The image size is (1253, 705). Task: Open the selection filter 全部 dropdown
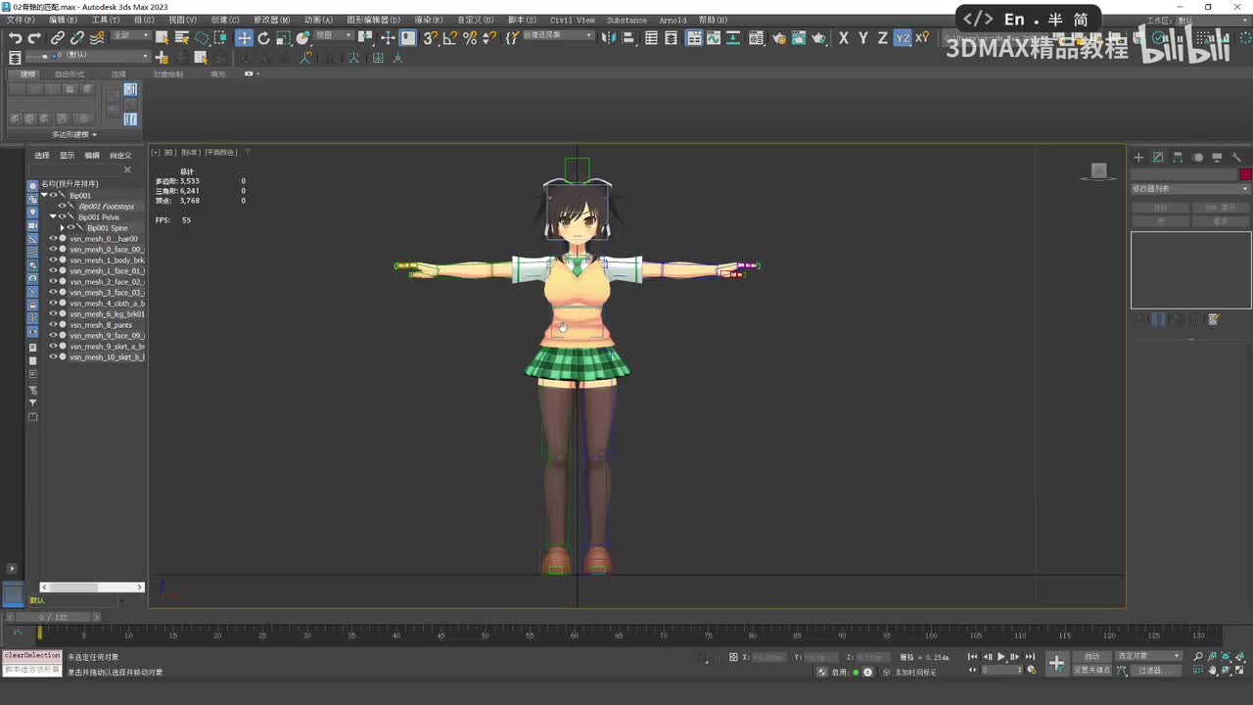[x=131, y=35]
